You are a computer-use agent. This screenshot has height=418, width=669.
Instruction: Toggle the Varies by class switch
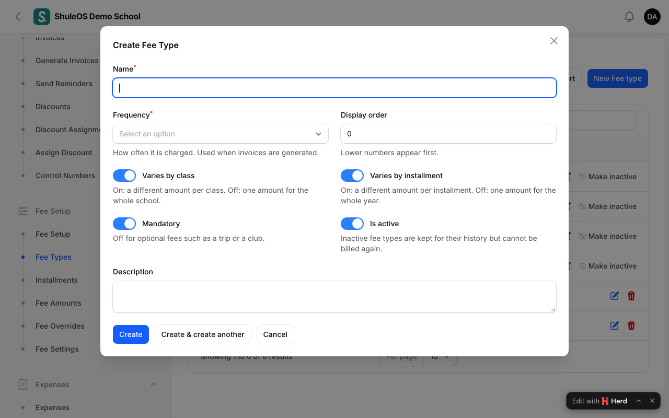pyautogui.click(x=124, y=176)
